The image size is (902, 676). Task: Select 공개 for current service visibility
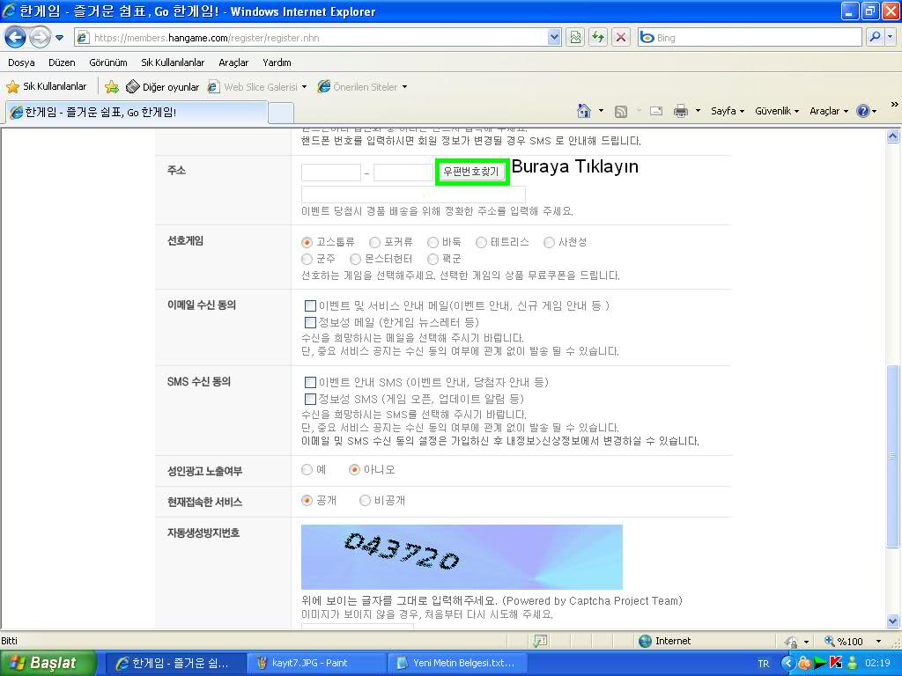pyautogui.click(x=307, y=501)
